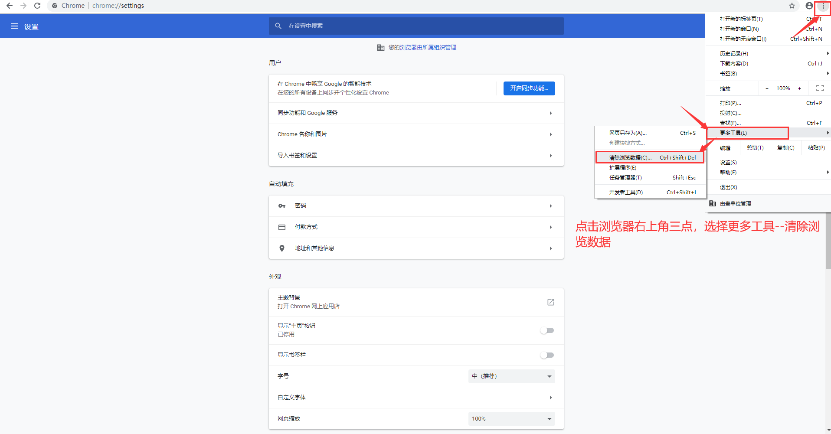Open the managed by organization link
Screen dimensions: 831x434
coord(422,47)
